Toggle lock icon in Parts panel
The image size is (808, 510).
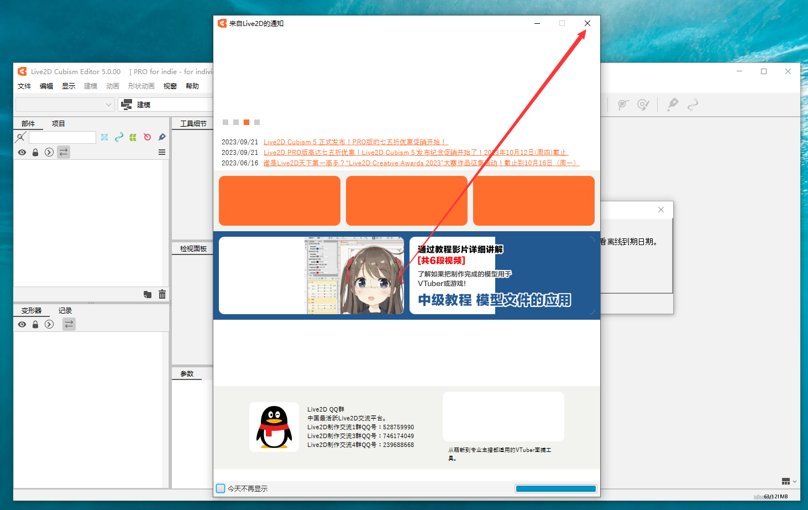35,152
